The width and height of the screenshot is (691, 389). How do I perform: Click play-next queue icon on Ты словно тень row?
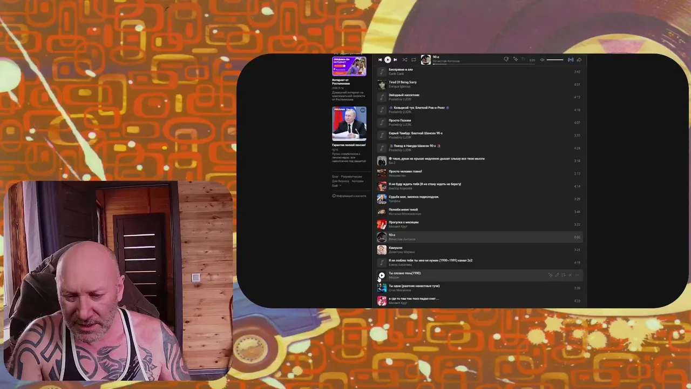[564, 275]
